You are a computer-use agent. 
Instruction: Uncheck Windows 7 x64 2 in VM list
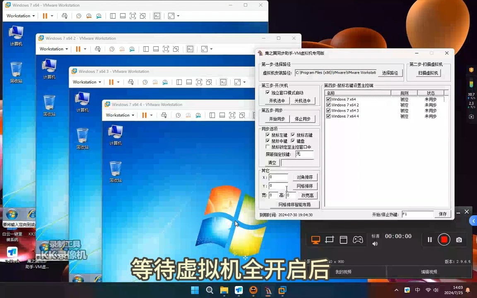point(328,105)
